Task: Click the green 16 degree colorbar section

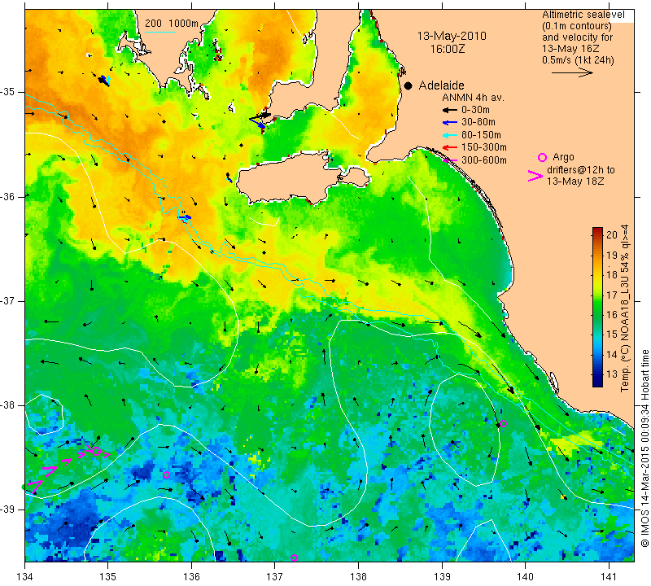Action: click(597, 314)
